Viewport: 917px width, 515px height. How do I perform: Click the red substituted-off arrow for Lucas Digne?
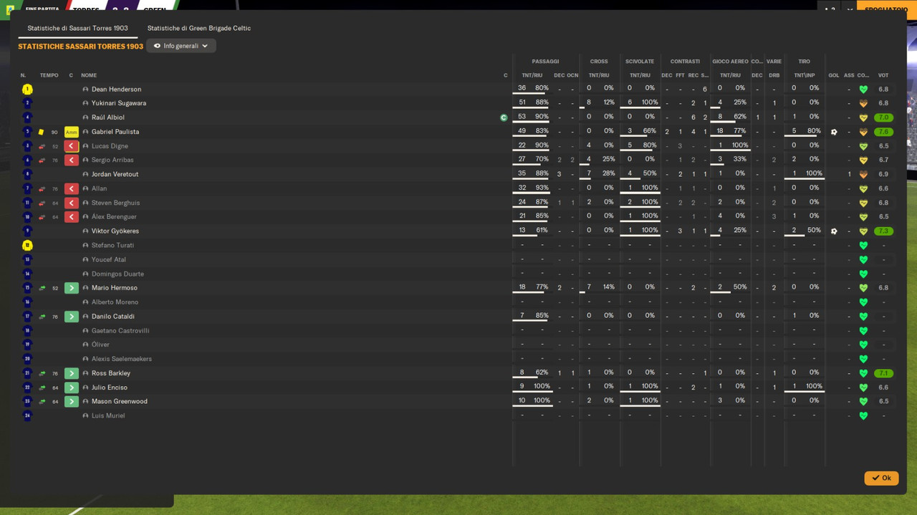72,146
